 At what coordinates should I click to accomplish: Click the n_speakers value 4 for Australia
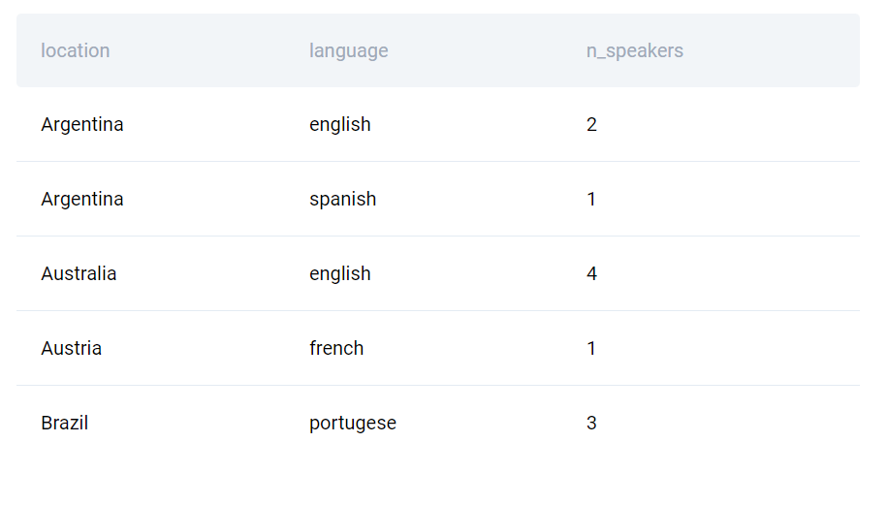coord(591,273)
